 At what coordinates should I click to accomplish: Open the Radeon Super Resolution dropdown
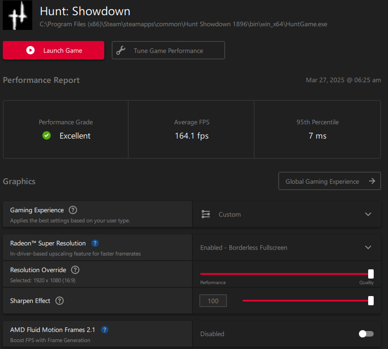287,248
